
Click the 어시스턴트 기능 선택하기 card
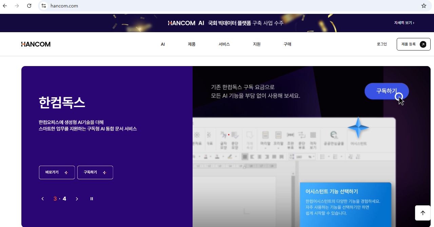coord(346,205)
